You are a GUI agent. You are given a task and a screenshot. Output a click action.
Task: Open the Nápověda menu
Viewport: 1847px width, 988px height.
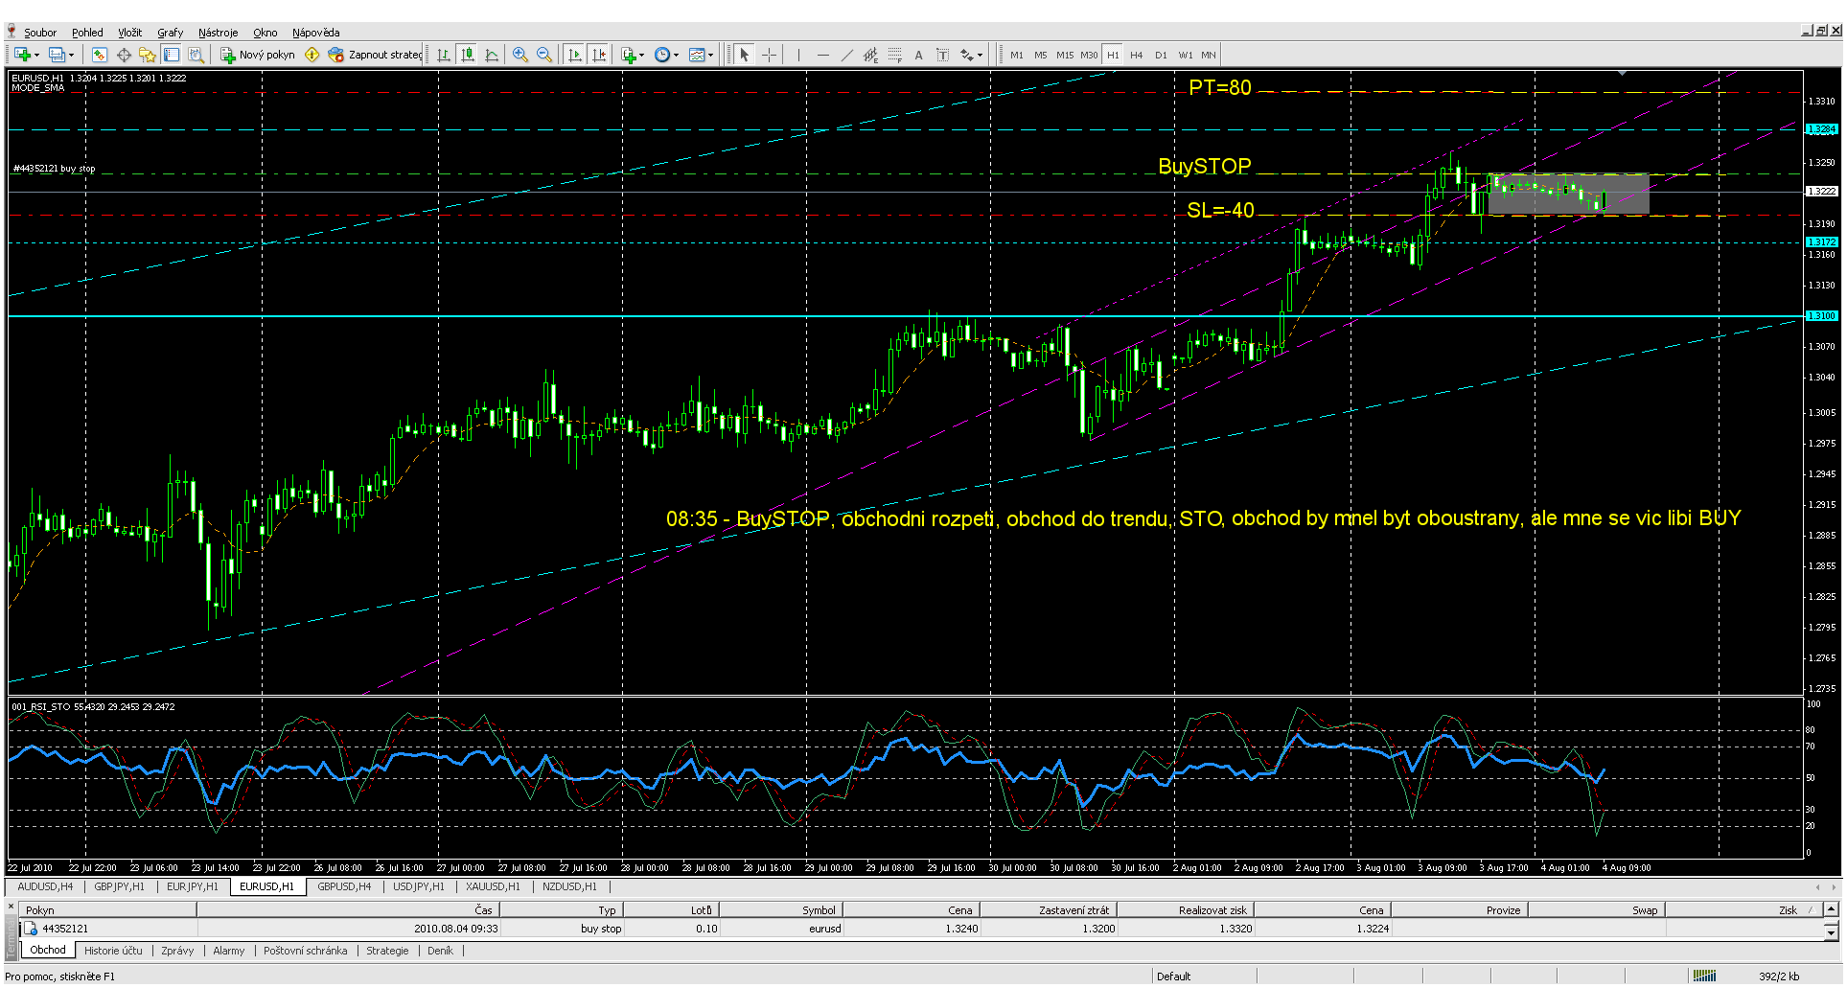[x=315, y=33]
